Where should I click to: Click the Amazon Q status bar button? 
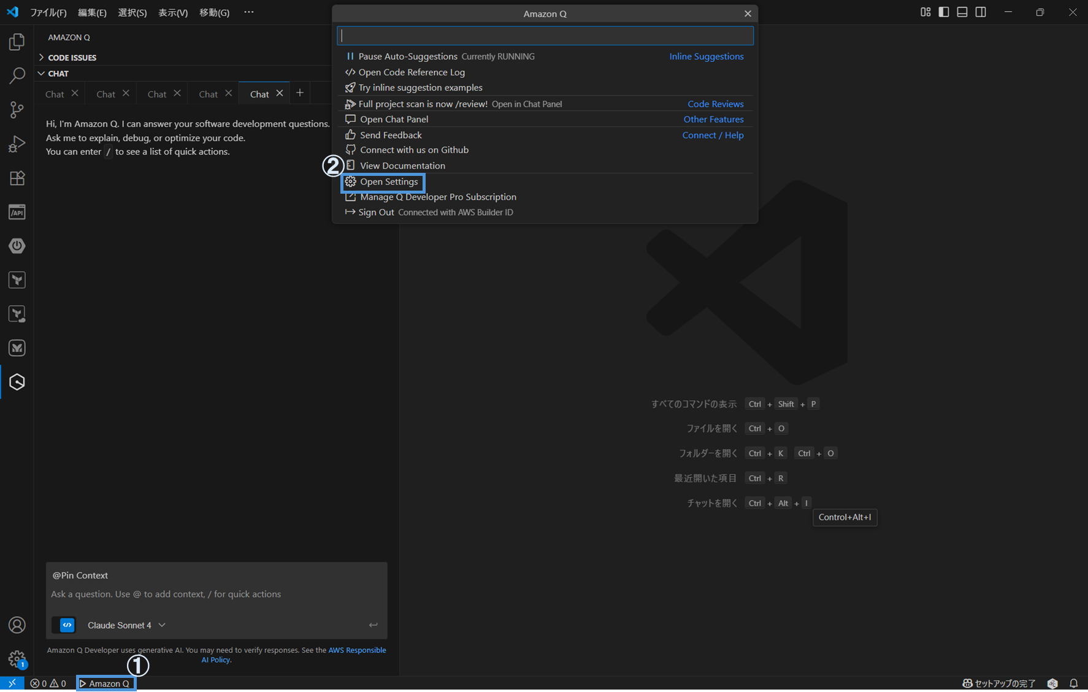105,683
